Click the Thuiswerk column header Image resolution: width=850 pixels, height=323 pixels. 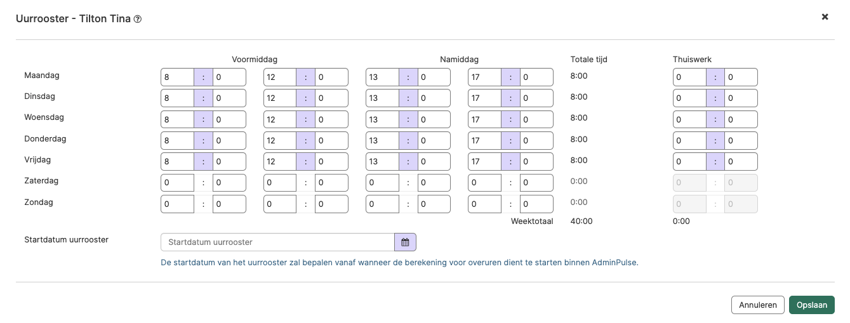tap(692, 60)
